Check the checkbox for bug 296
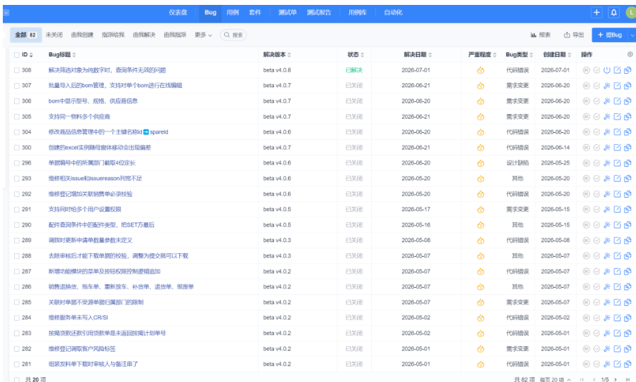The height and width of the screenshot is (382, 636). coord(17,163)
